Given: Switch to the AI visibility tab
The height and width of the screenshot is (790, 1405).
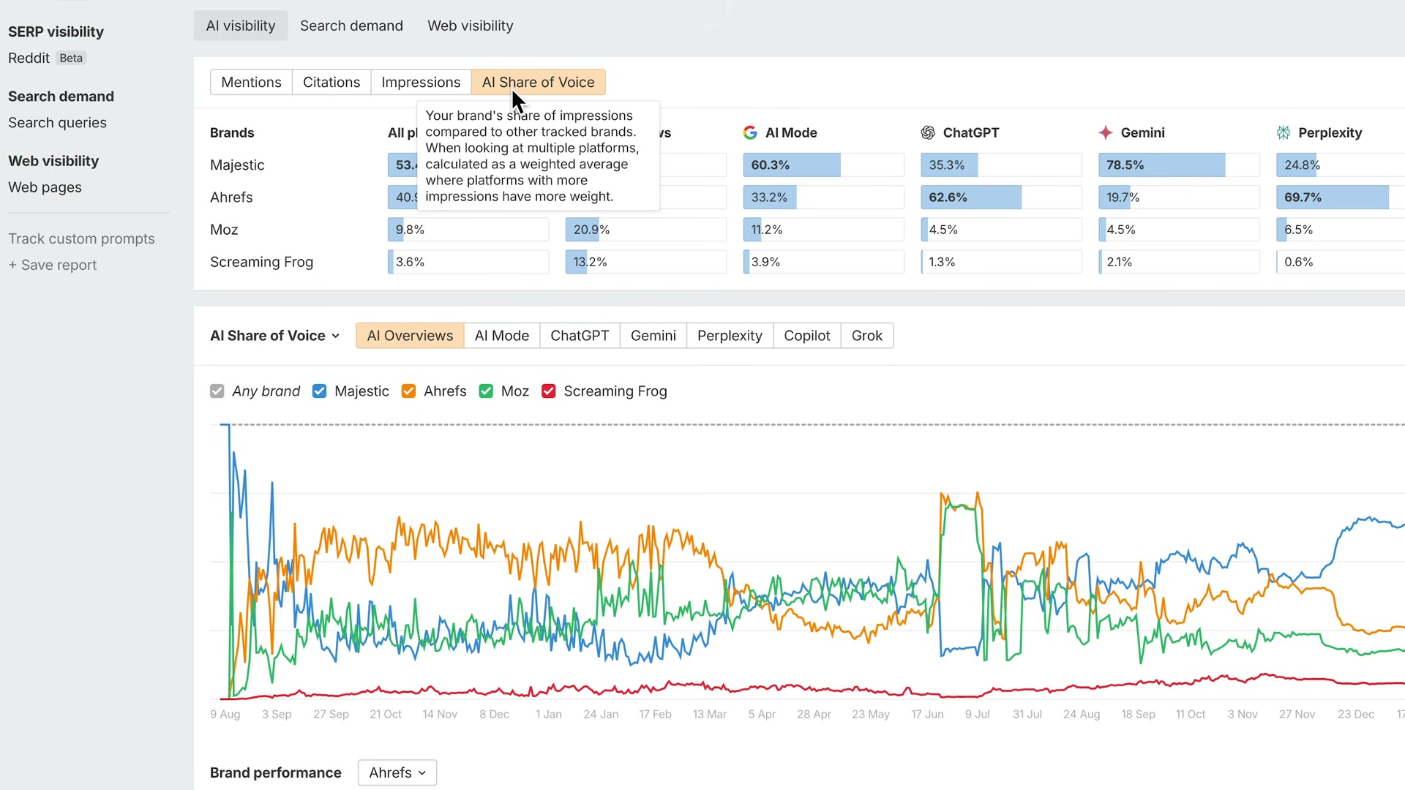Looking at the screenshot, I should click(241, 26).
